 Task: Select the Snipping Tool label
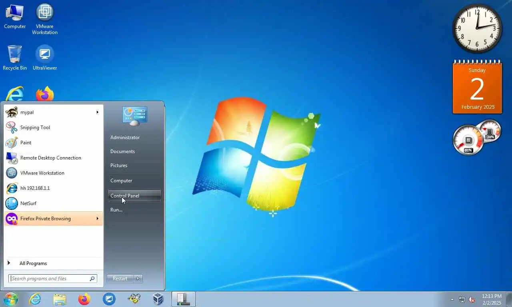(x=35, y=128)
